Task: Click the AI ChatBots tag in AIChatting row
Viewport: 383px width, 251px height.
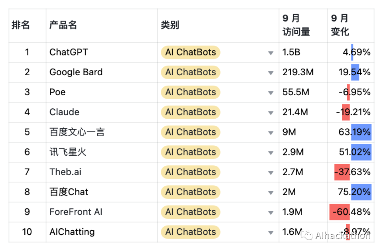Action: click(190, 232)
